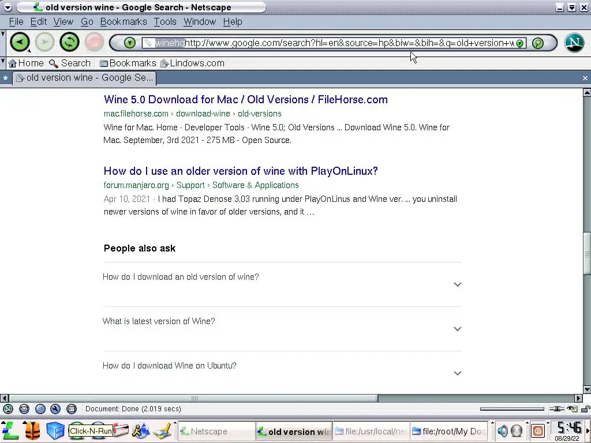Click the magnifier Search button beside URL bar

538,43
